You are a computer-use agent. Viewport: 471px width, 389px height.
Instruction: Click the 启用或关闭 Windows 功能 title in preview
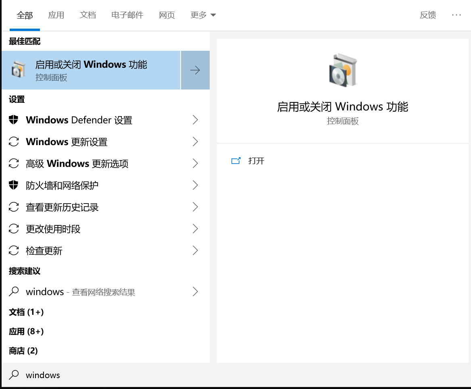(x=342, y=107)
